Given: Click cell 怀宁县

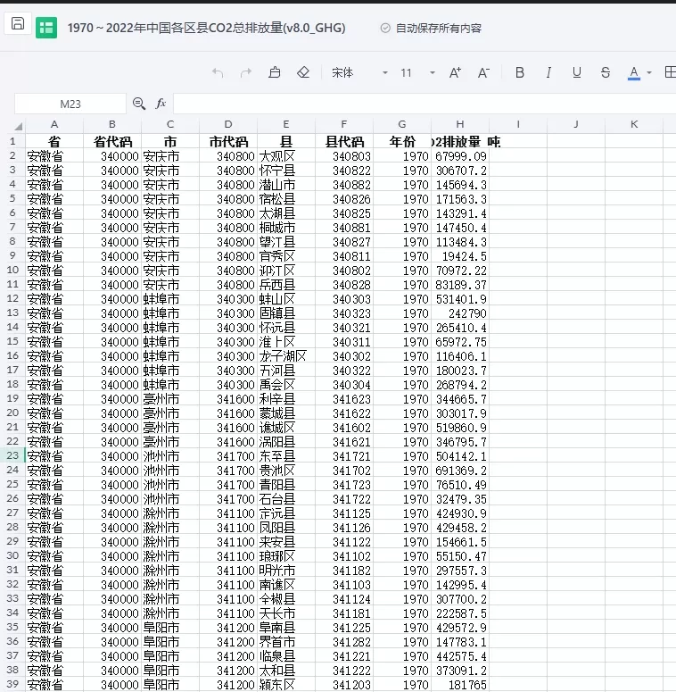Looking at the screenshot, I should click(286, 171).
